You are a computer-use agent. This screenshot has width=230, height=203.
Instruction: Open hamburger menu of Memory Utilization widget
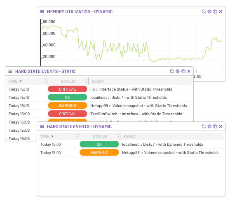coord(42,12)
